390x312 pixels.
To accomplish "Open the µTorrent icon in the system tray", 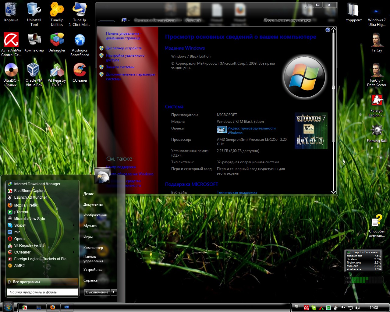I will [x=328, y=308].
